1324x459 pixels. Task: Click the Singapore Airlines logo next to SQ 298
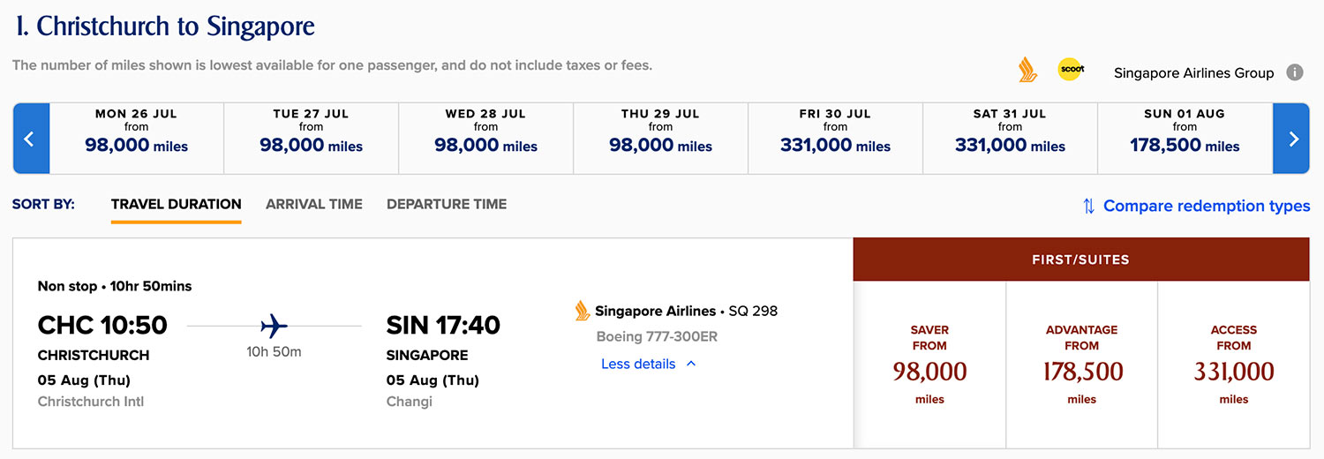[582, 311]
